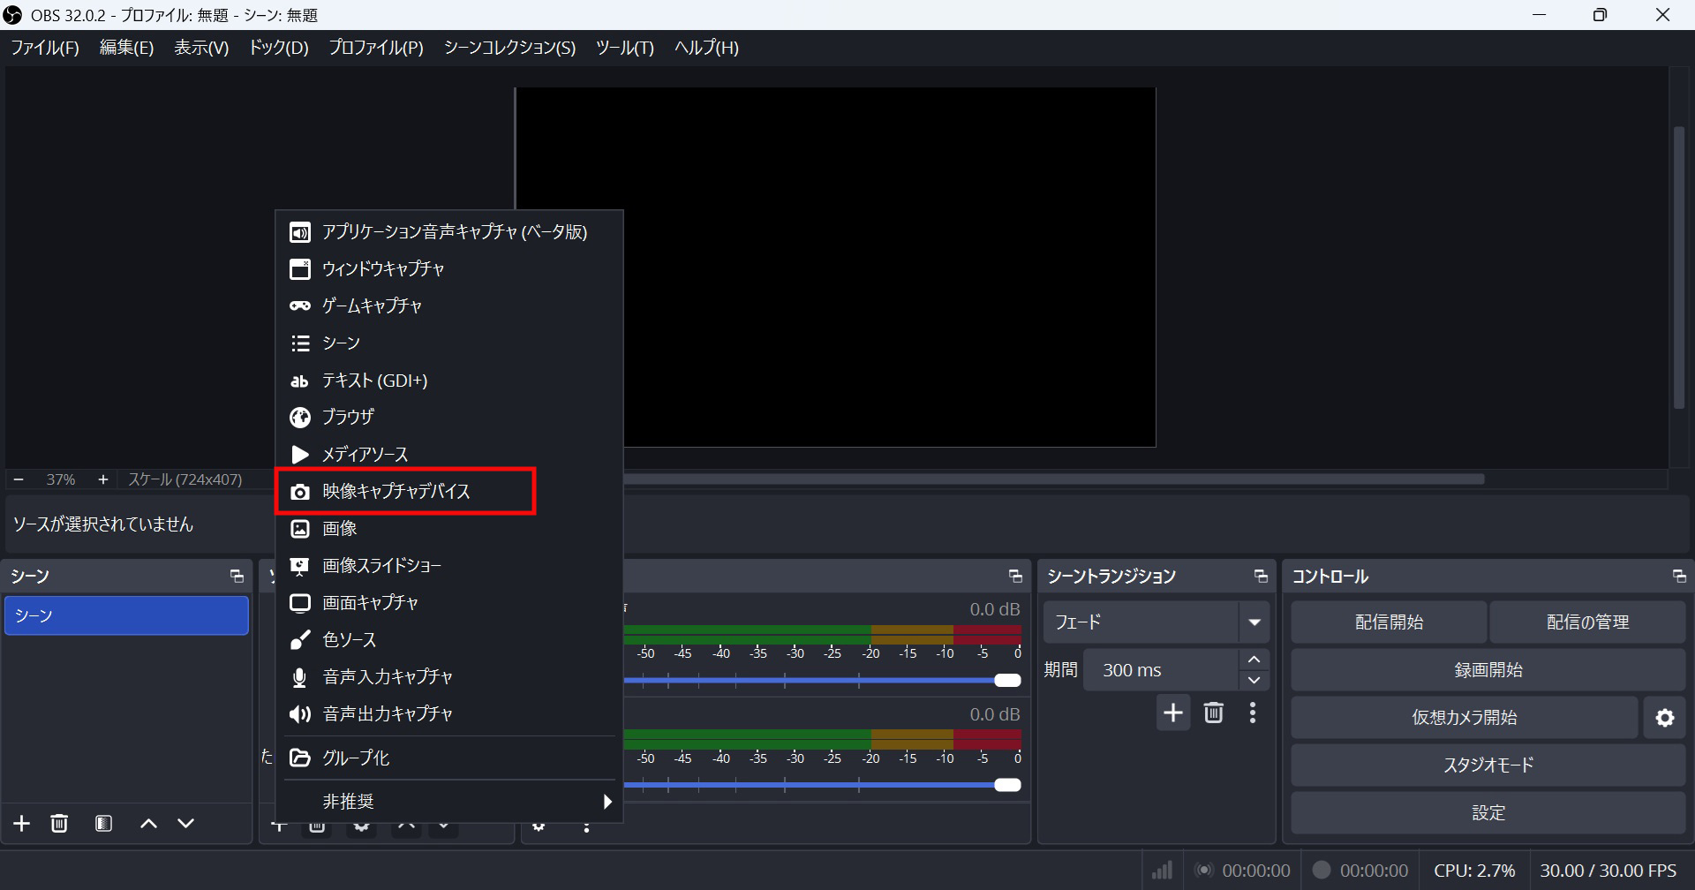Delete the selected scene with the trash icon
Screen dimensions: 1695x890
point(59,824)
